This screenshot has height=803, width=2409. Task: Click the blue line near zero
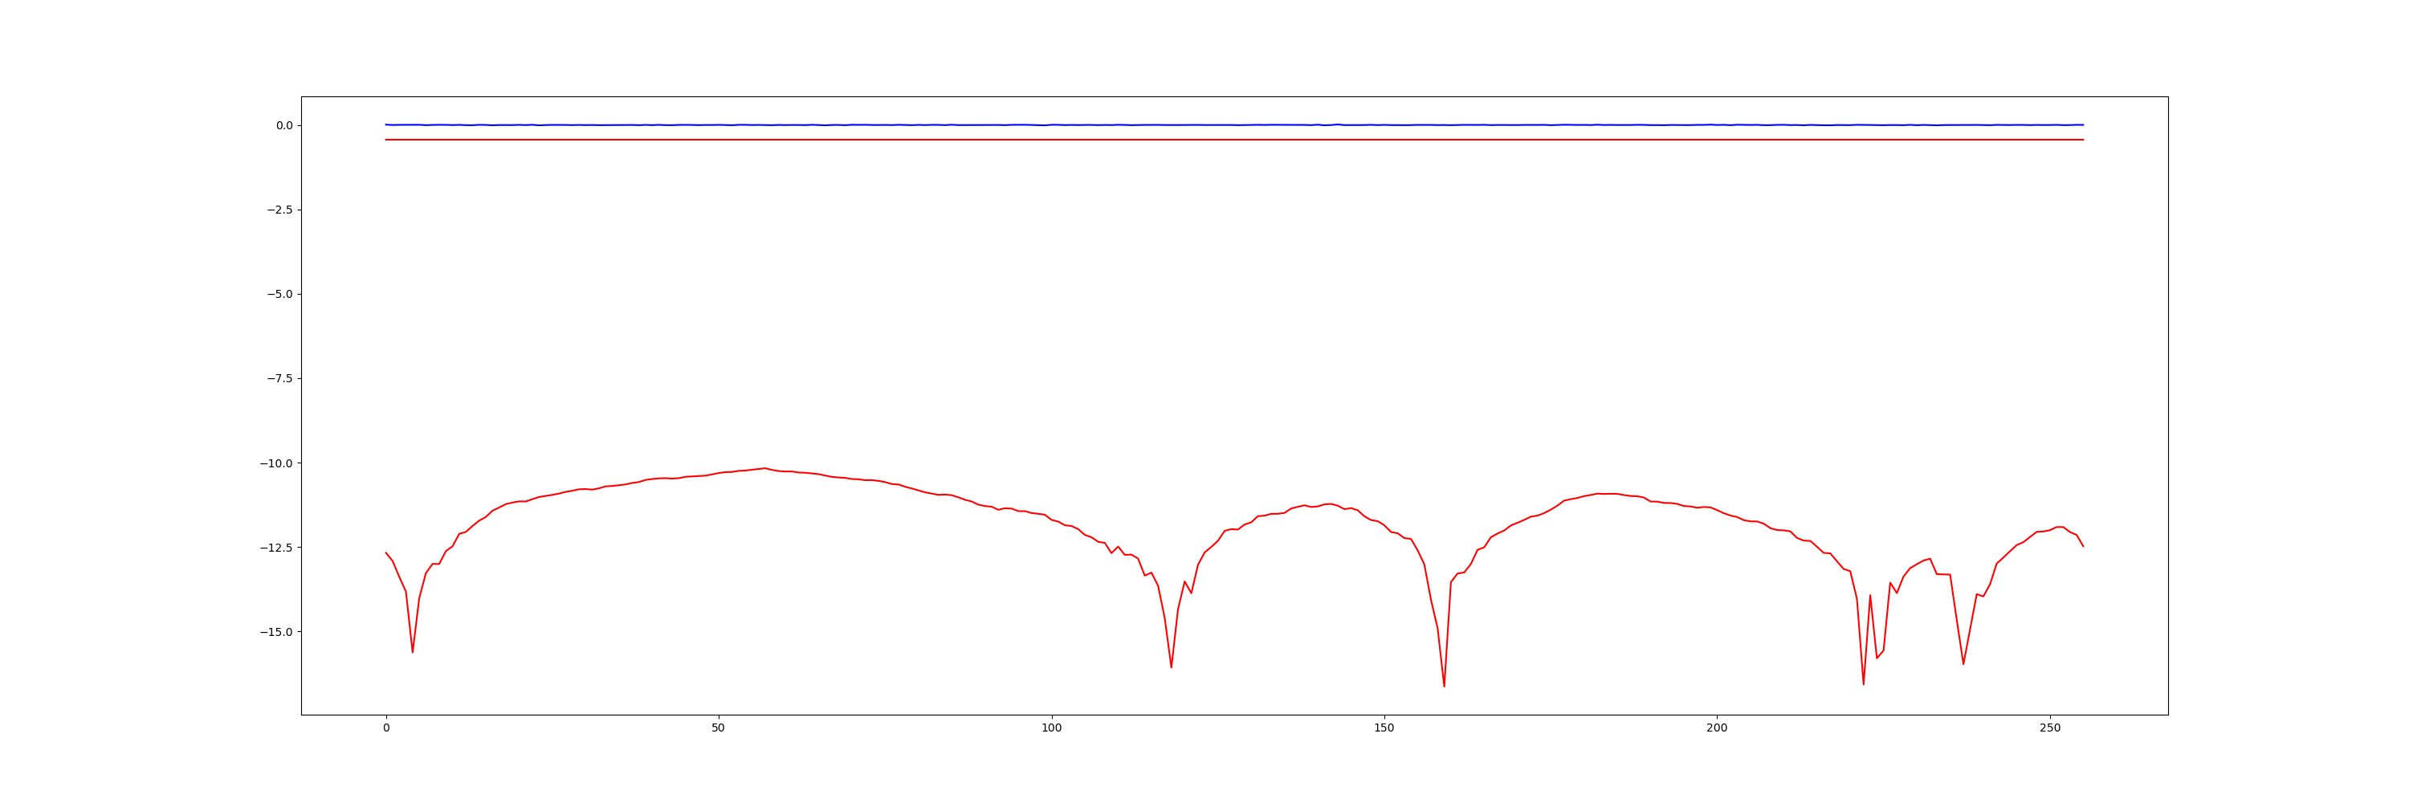pos(1234,125)
